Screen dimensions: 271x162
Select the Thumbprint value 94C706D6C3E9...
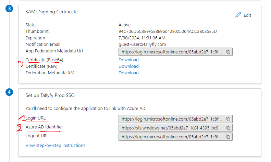pyautogui.click(x=168, y=32)
